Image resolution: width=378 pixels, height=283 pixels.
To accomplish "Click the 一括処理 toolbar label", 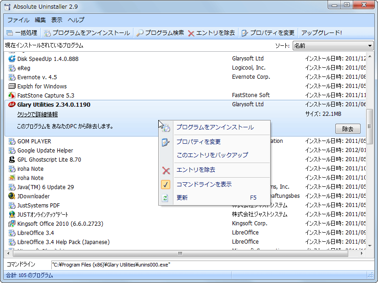I will tap(26, 33).
